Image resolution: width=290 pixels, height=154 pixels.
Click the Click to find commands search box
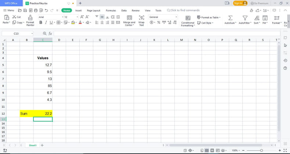click(x=183, y=10)
